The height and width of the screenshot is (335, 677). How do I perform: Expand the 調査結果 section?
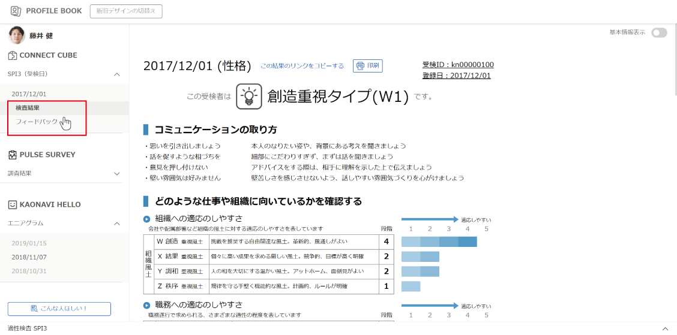coord(117,174)
